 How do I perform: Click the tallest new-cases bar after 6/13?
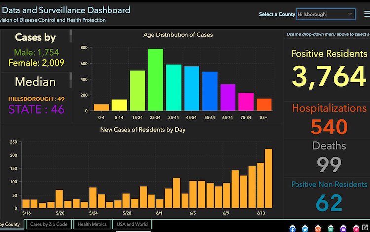pyautogui.click(x=268, y=178)
